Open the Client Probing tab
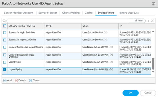The image size is (158, 98). click(71, 13)
